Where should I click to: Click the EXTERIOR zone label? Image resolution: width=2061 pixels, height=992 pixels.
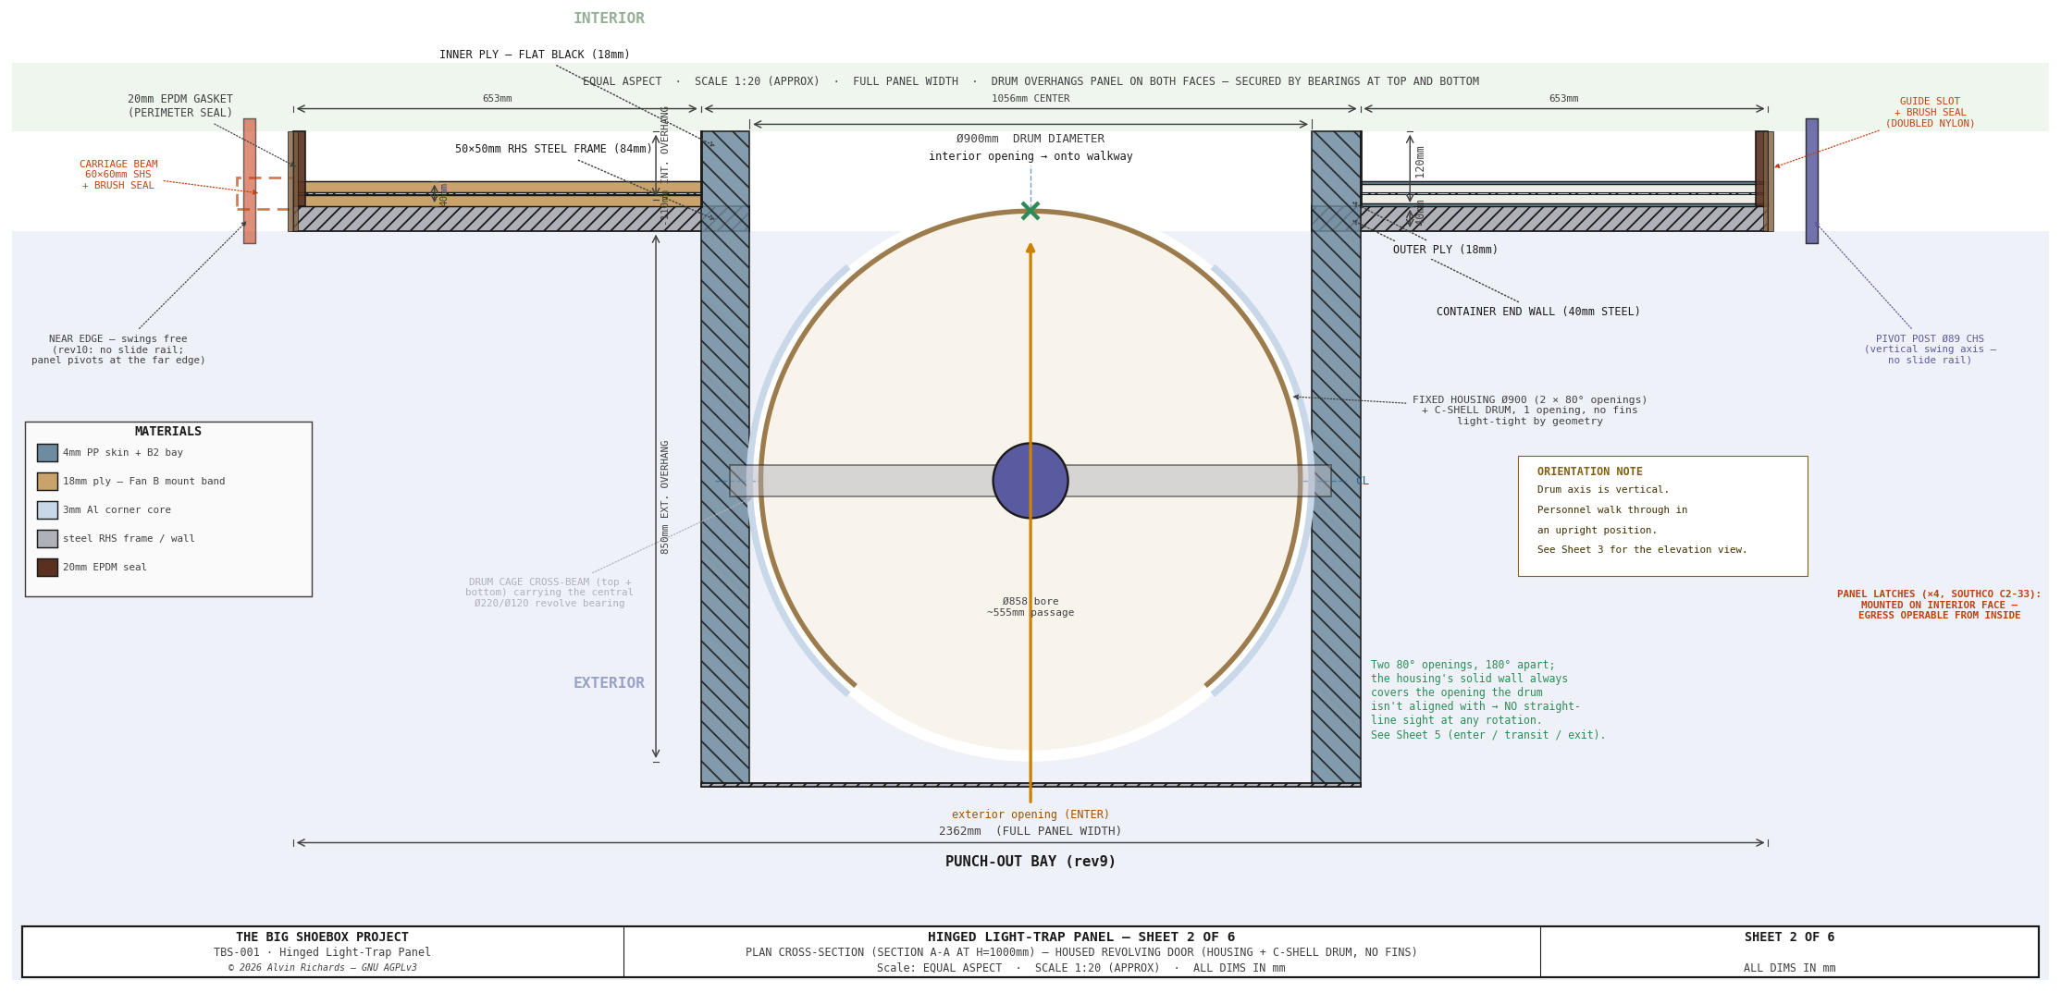(x=609, y=683)
